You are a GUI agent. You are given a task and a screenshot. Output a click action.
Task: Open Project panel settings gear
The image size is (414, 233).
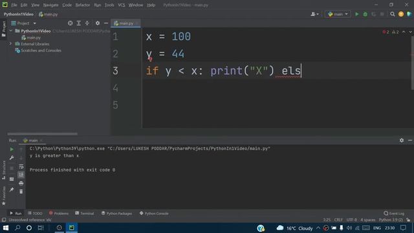[x=98, y=23]
